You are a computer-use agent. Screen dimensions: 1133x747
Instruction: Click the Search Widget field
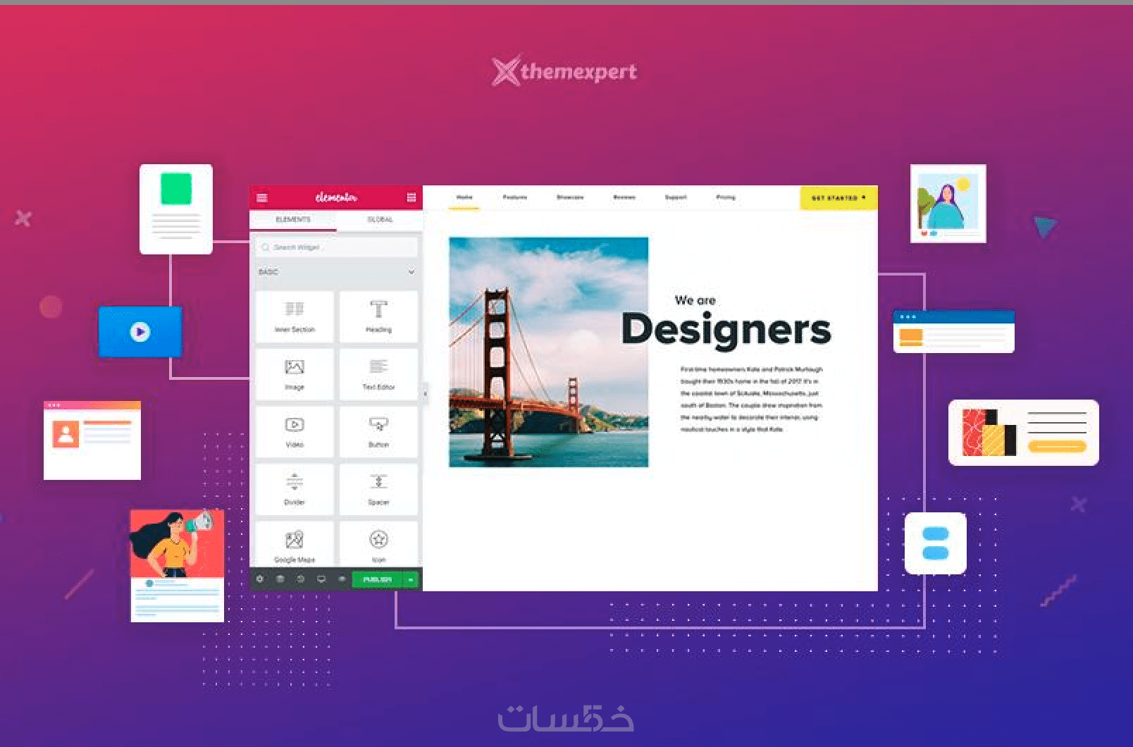tap(336, 247)
